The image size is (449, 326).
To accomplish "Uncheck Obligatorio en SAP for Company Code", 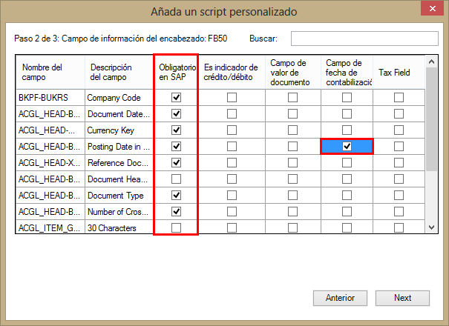I will (176, 98).
